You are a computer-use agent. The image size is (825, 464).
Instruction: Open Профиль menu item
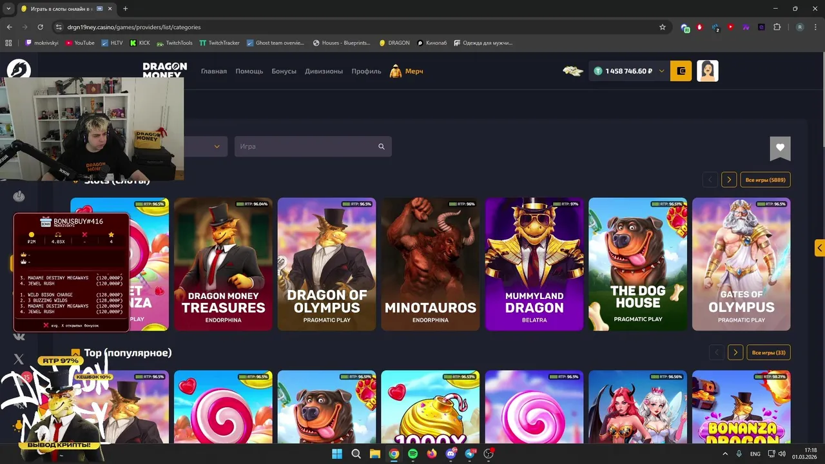click(x=367, y=71)
